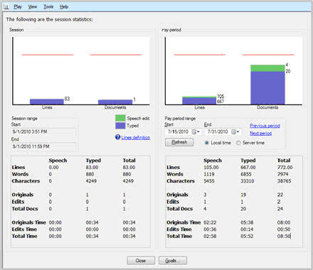Click the Pay period range label

[x=180, y=118]
